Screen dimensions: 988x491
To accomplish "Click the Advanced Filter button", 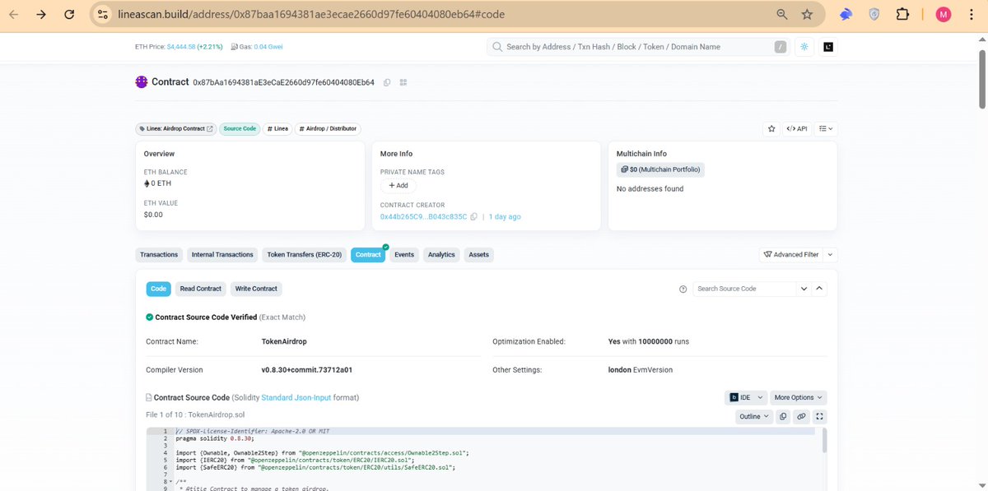I will click(x=790, y=255).
